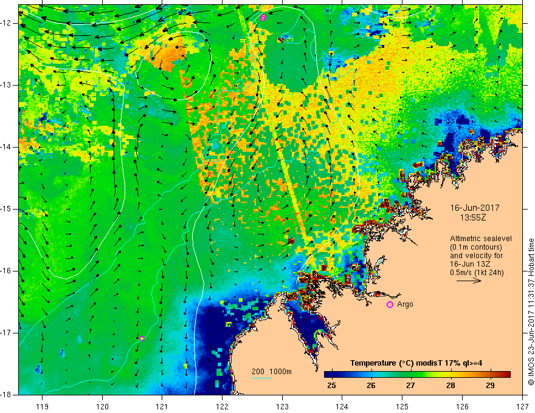
Task: Click the "Argo" legend label
Action: pos(405,304)
